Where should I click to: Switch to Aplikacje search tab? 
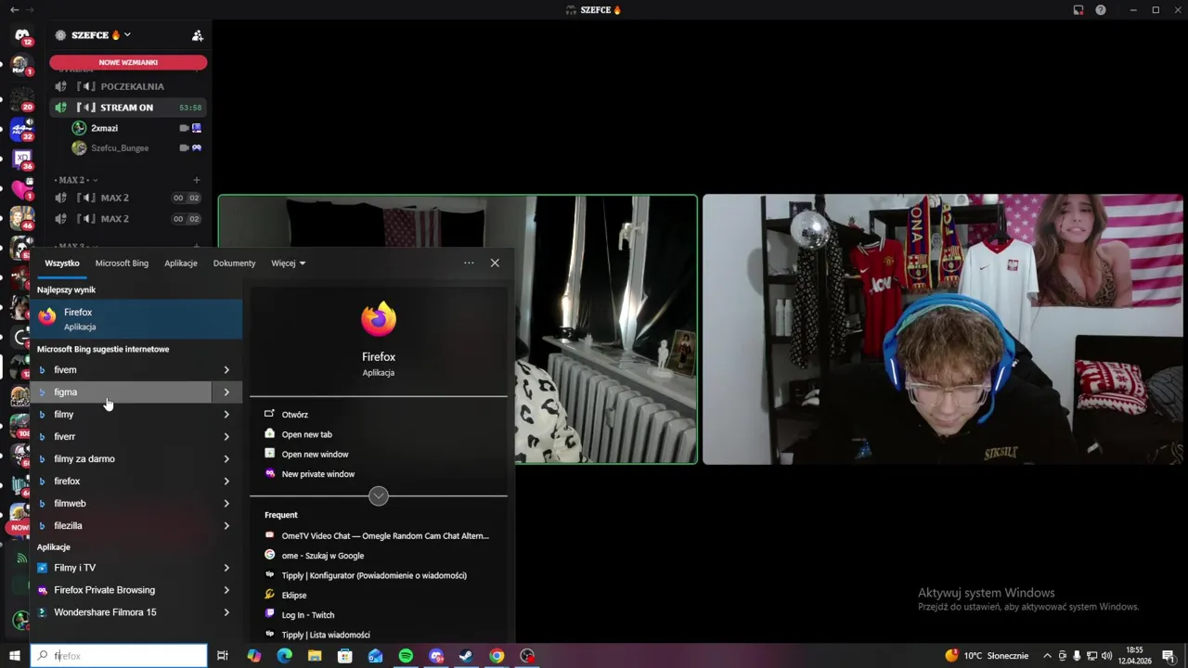click(181, 263)
